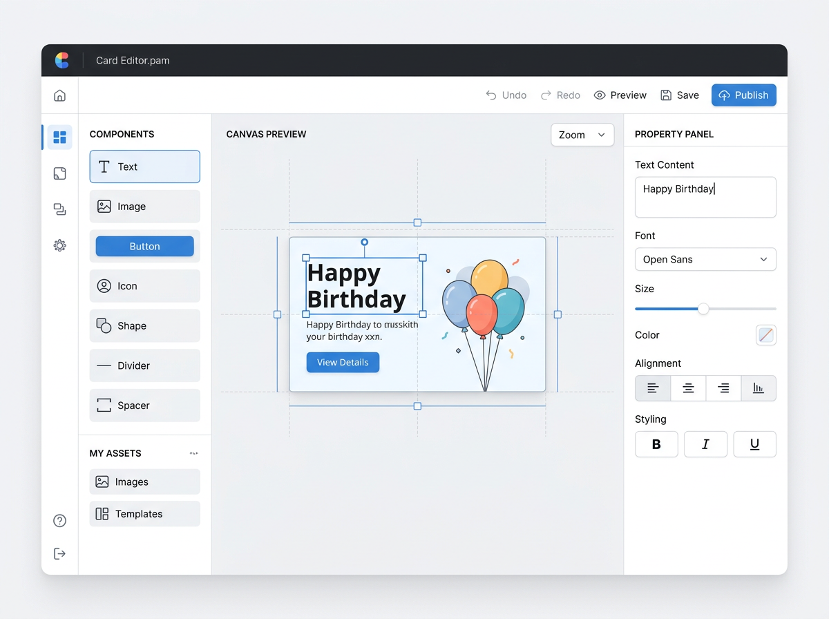This screenshot has height=619, width=829.
Task: Select the birthday message paragraph on canvas
Action: pyautogui.click(x=362, y=330)
